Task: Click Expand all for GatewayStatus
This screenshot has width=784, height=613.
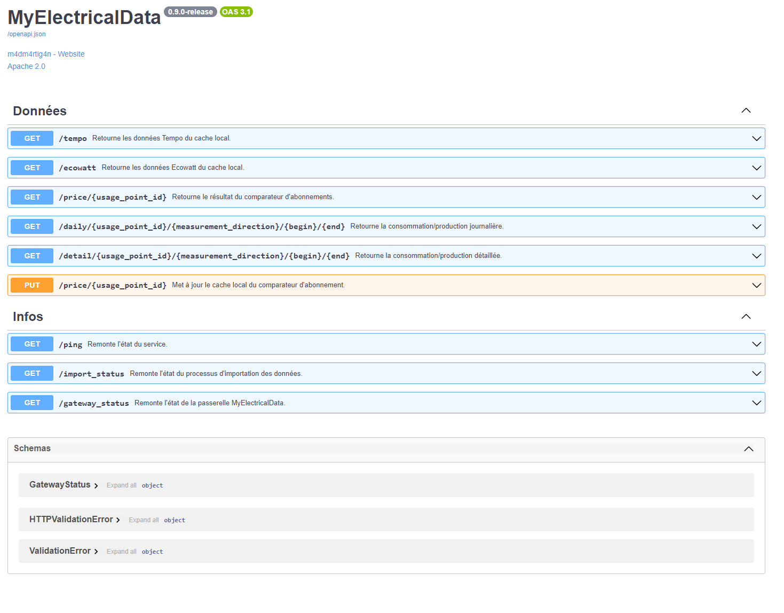Action: (122, 485)
